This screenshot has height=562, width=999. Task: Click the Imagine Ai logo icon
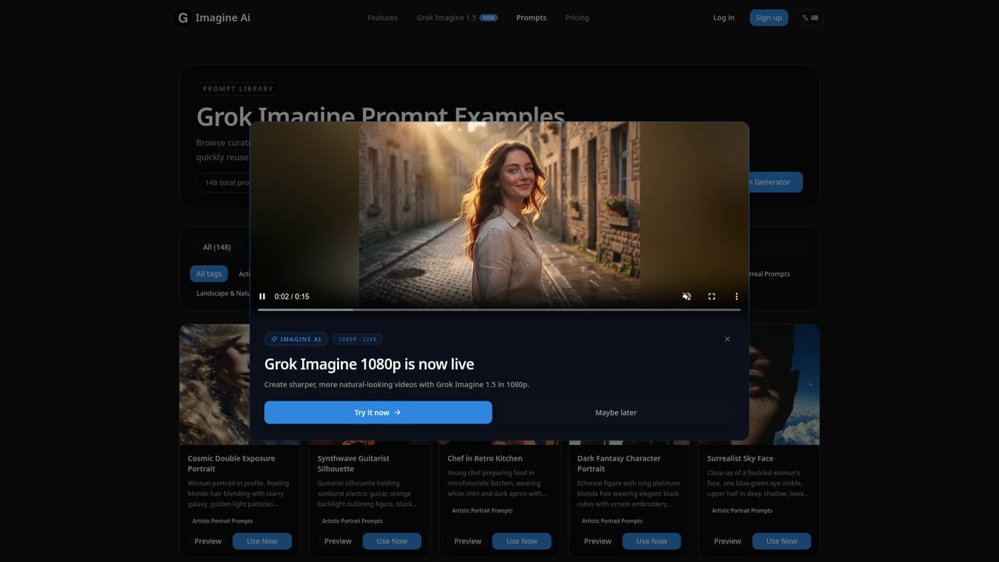point(183,17)
